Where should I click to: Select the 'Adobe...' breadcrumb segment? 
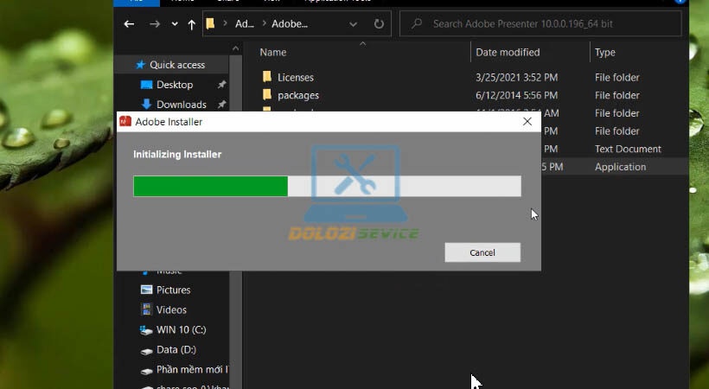[290, 24]
